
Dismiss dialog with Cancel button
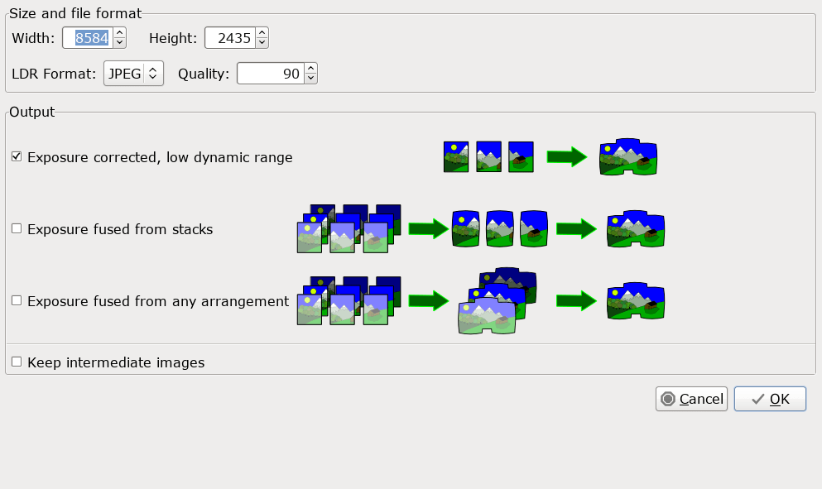[691, 399]
